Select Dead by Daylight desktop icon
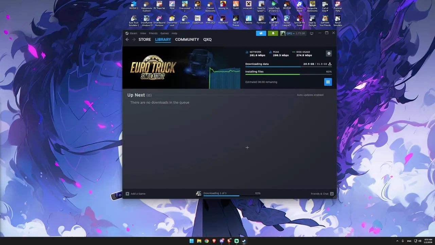The height and width of the screenshot is (245, 435). pos(312,21)
